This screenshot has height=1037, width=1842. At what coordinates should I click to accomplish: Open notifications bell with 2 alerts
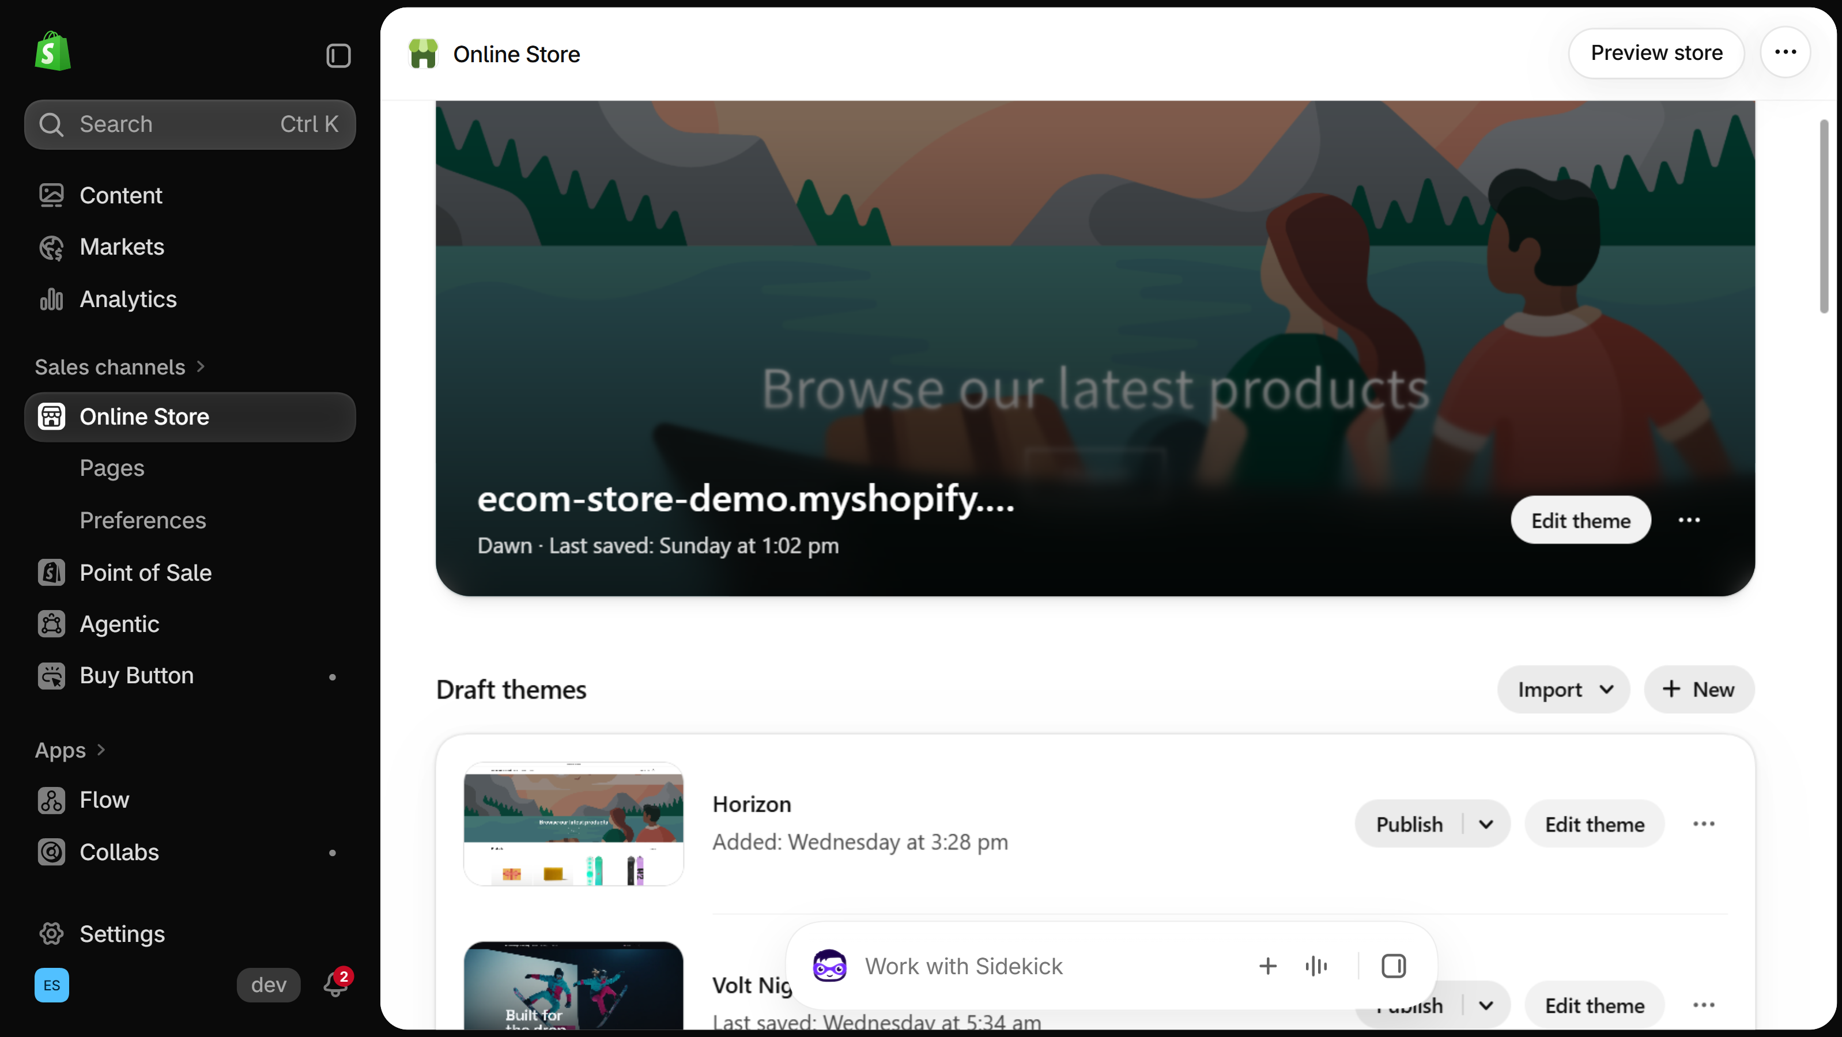(x=336, y=984)
